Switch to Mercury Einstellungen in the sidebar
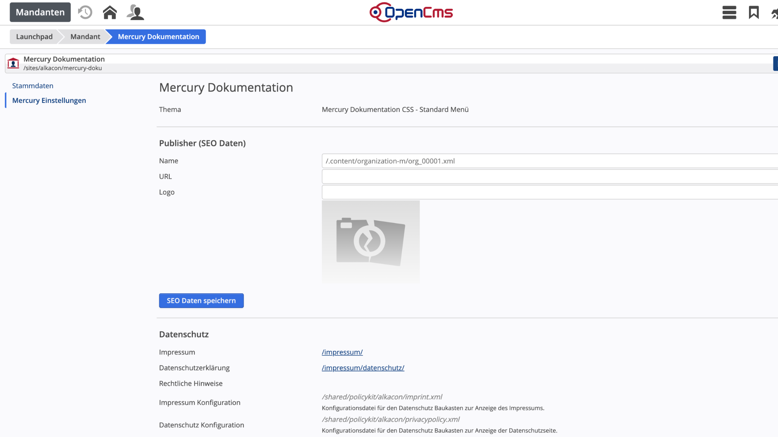The height and width of the screenshot is (437, 778). click(49, 100)
